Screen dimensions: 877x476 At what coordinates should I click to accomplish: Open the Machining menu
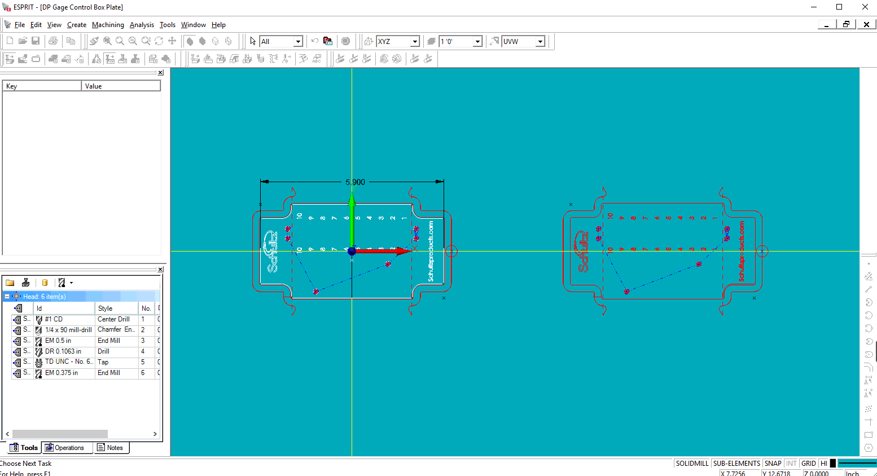[x=108, y=25]
